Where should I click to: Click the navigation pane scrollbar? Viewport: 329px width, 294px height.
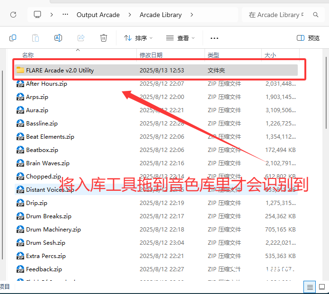click(x=2, y=165)
